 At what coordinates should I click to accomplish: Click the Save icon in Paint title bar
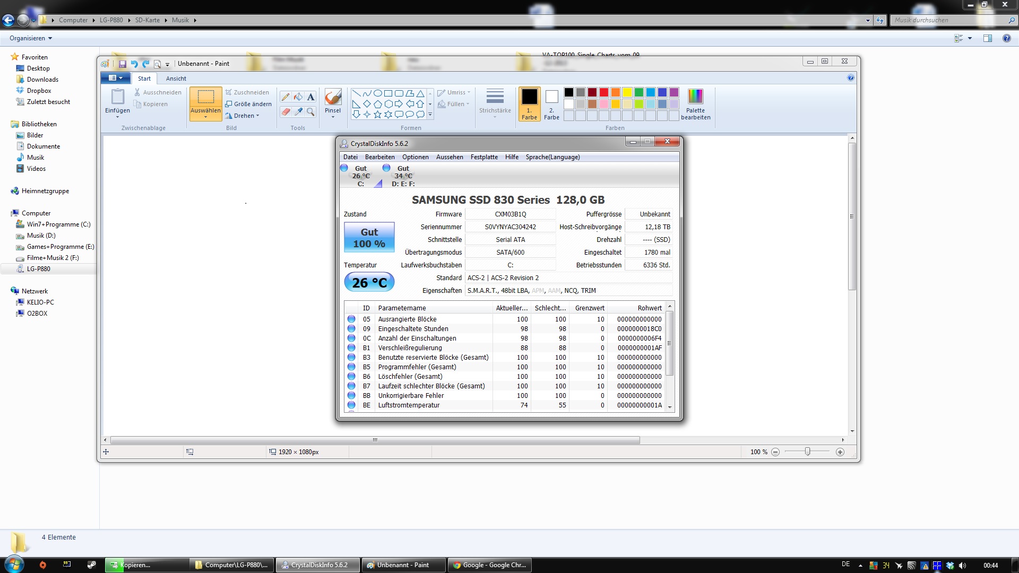(x=123, y=64)
